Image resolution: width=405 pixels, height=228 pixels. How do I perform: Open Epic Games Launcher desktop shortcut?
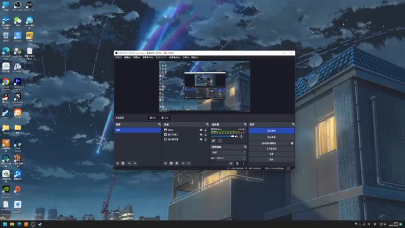[x=18, y=100]
